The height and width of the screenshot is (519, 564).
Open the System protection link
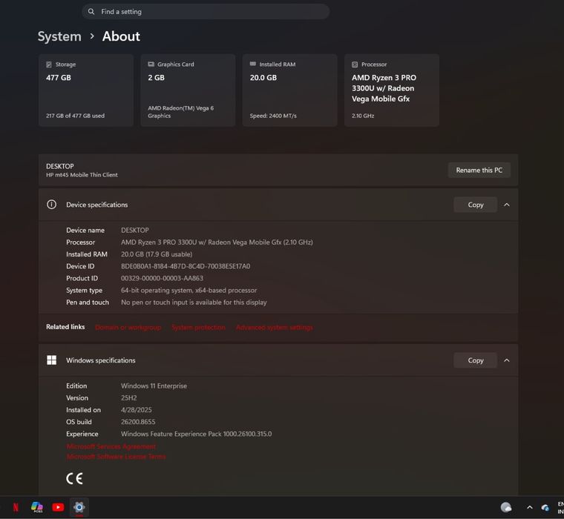click(x=199, y=328)
